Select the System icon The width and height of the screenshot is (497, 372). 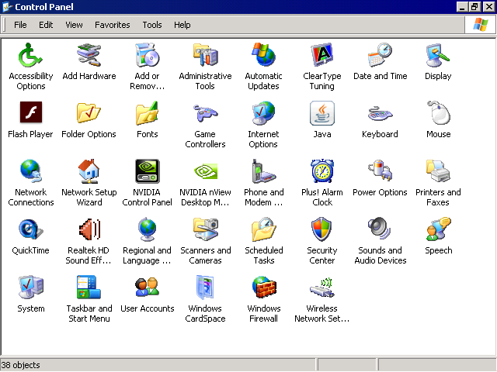30,287
